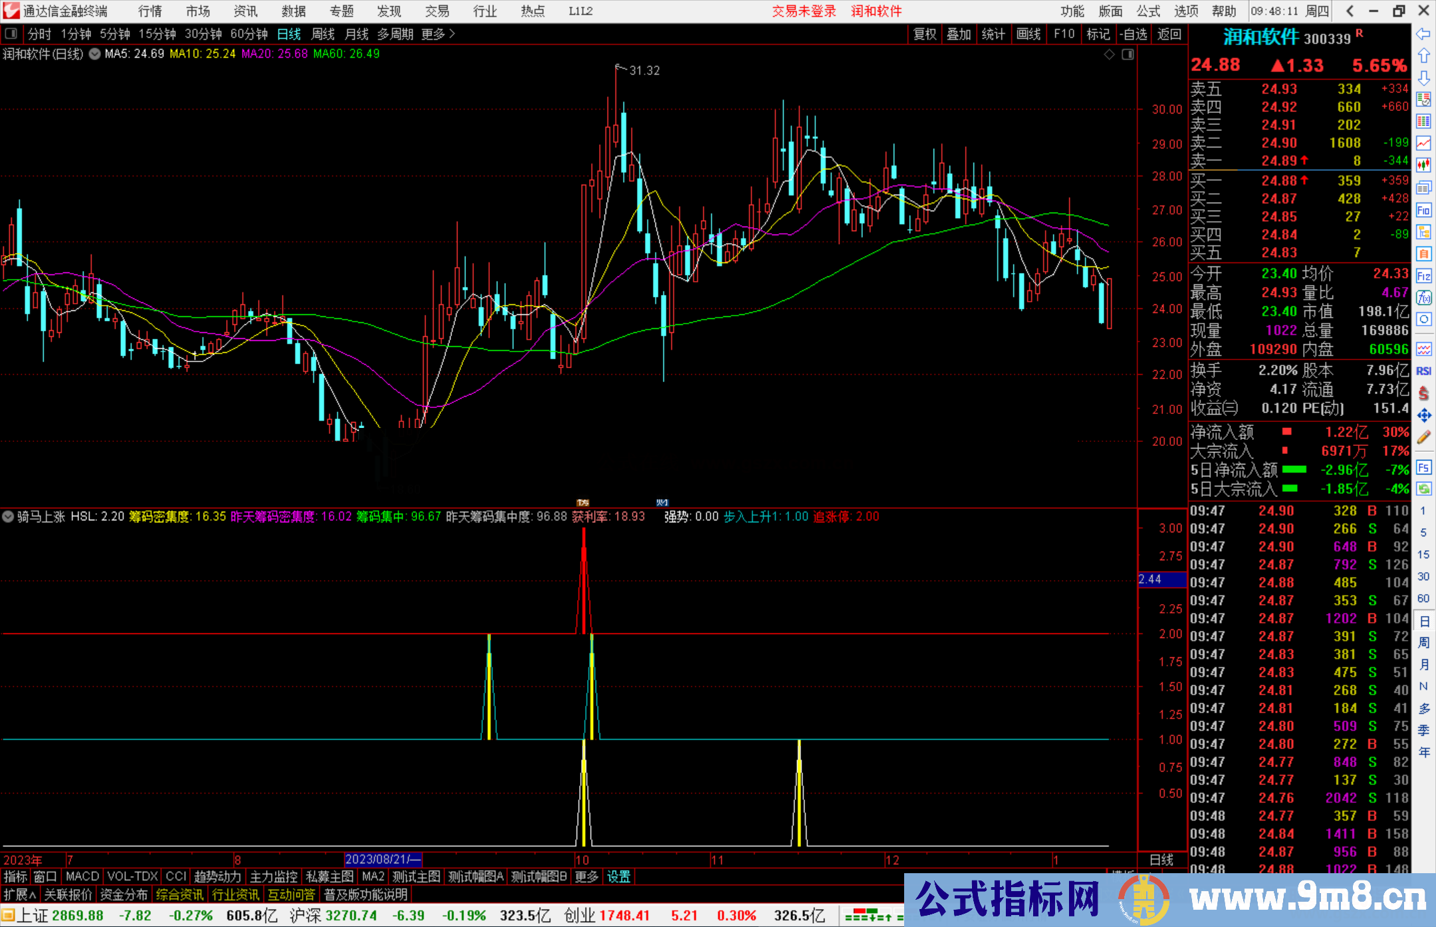Toggle 自选 to add stock to watchlist

(x=1134, y=34)
